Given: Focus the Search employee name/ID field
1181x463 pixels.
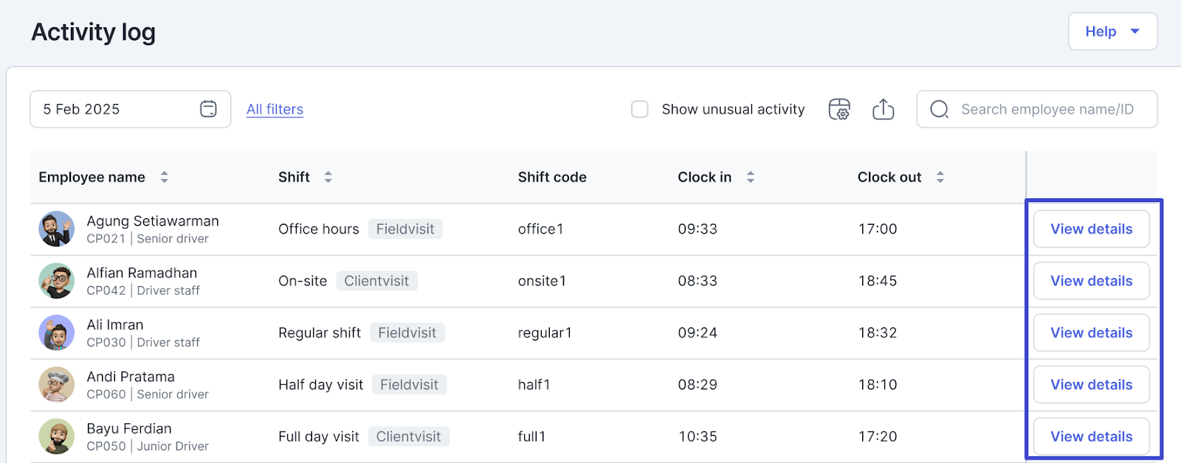Looking at the screenshot, I should point(1047,109).
